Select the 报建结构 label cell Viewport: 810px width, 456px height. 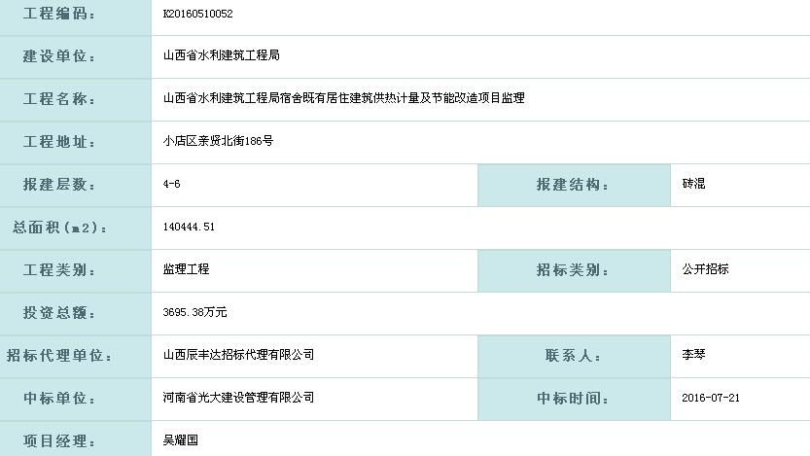pyautogui.click(x=574, y=186)
